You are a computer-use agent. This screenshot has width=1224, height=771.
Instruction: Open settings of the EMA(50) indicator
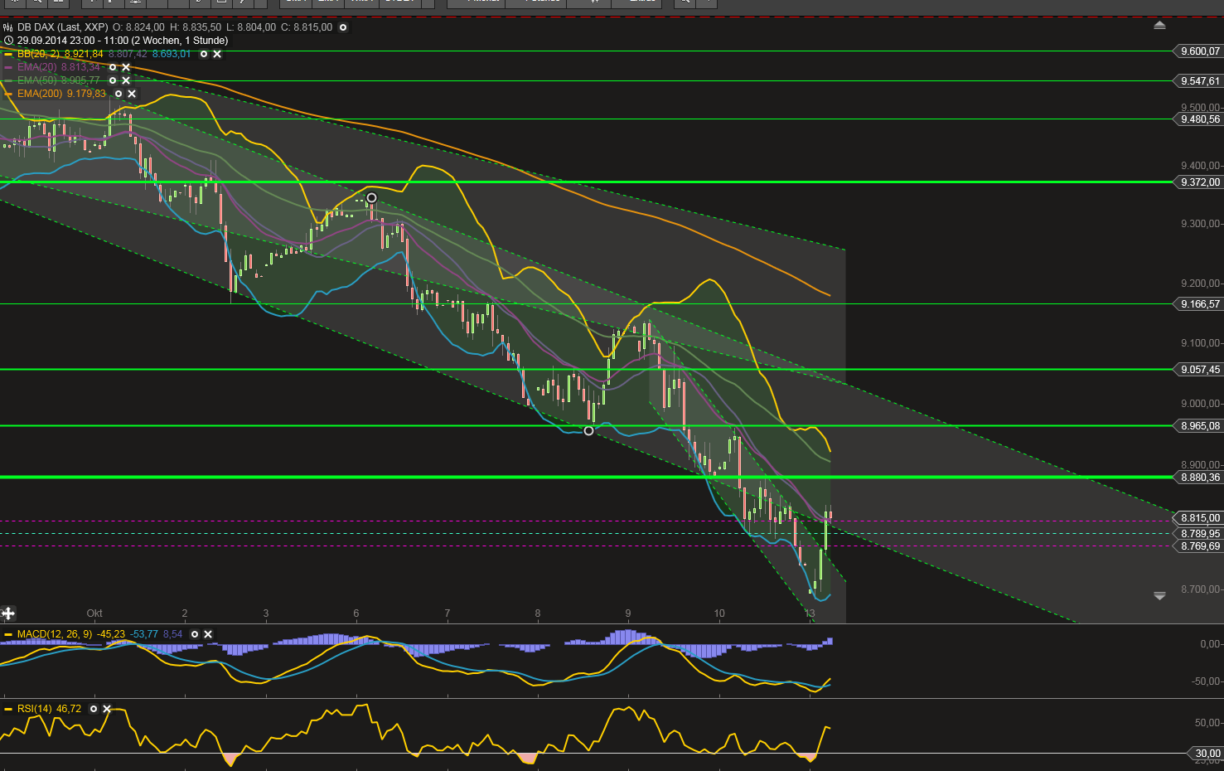[113, 80]
